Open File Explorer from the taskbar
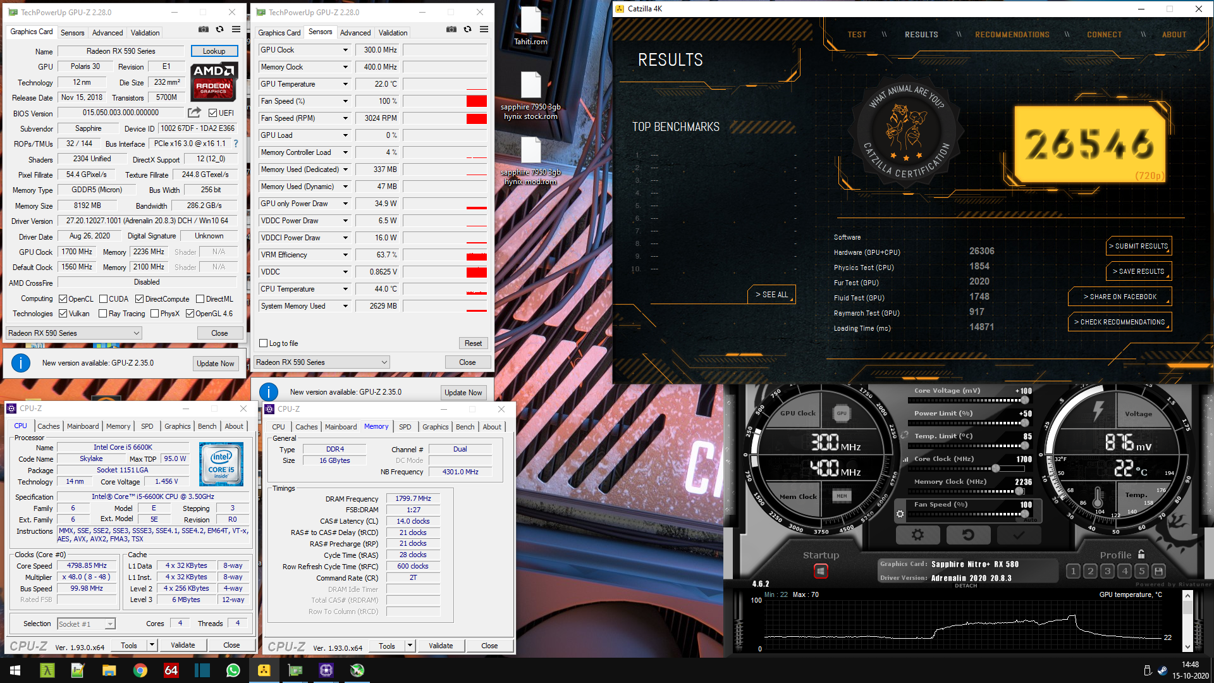This screenshot has height=683, width=1214. (109, 670)
